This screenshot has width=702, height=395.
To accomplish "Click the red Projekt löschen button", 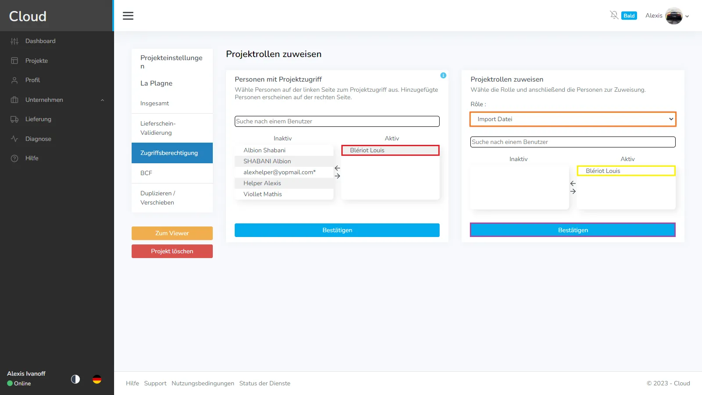I will (x=172, y=251).
